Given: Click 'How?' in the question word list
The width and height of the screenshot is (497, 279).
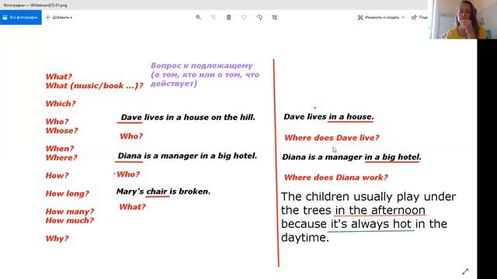Looking at the screenshot, I should [x=57, y=176].
